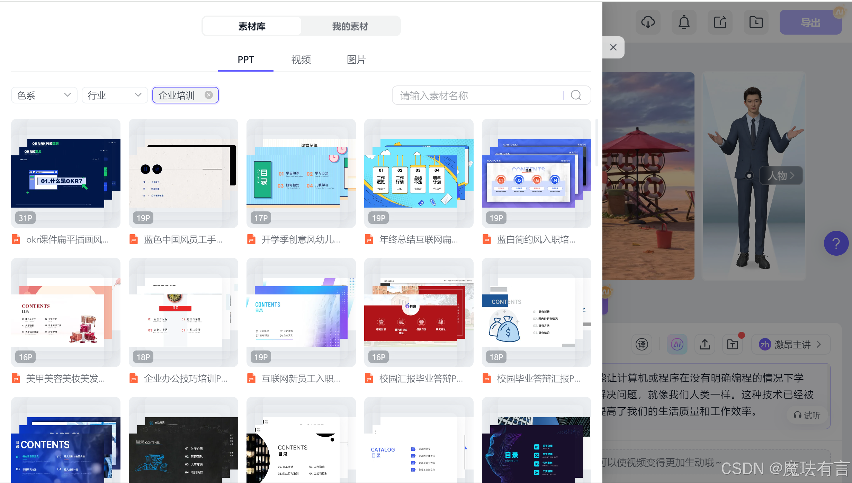The image size is (852, 483).
Task: Click the cloud download icon
Action: point(648,22)
